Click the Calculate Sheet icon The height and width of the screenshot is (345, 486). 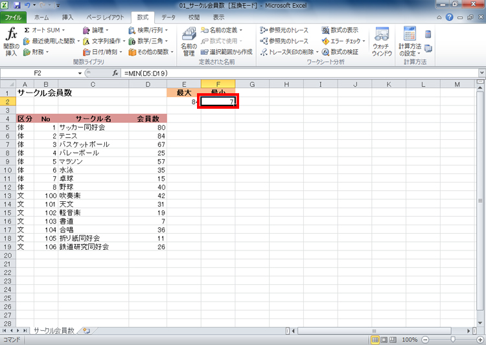pyautogui.click(x=428, y=49)
